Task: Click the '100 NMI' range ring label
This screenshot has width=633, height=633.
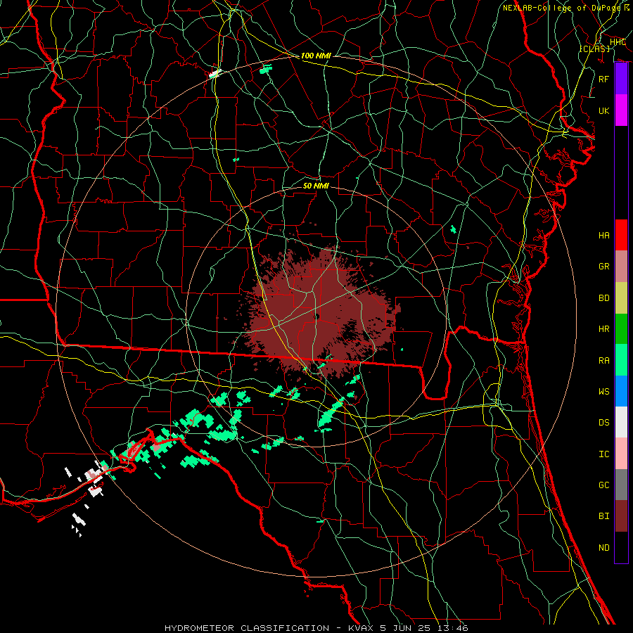Action: point(316,56)
